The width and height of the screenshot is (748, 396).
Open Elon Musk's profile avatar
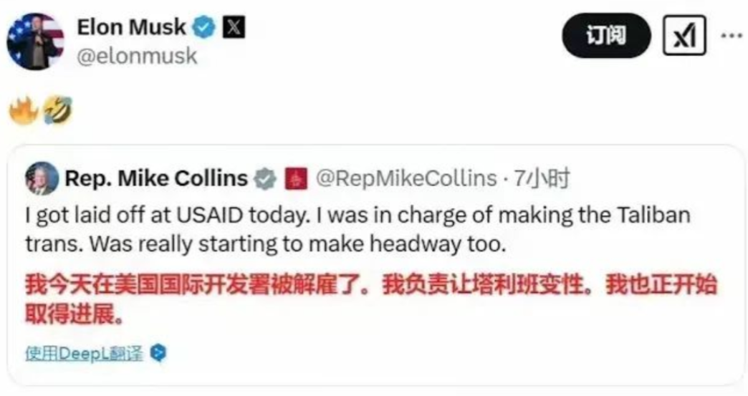(x=35, y=42)
